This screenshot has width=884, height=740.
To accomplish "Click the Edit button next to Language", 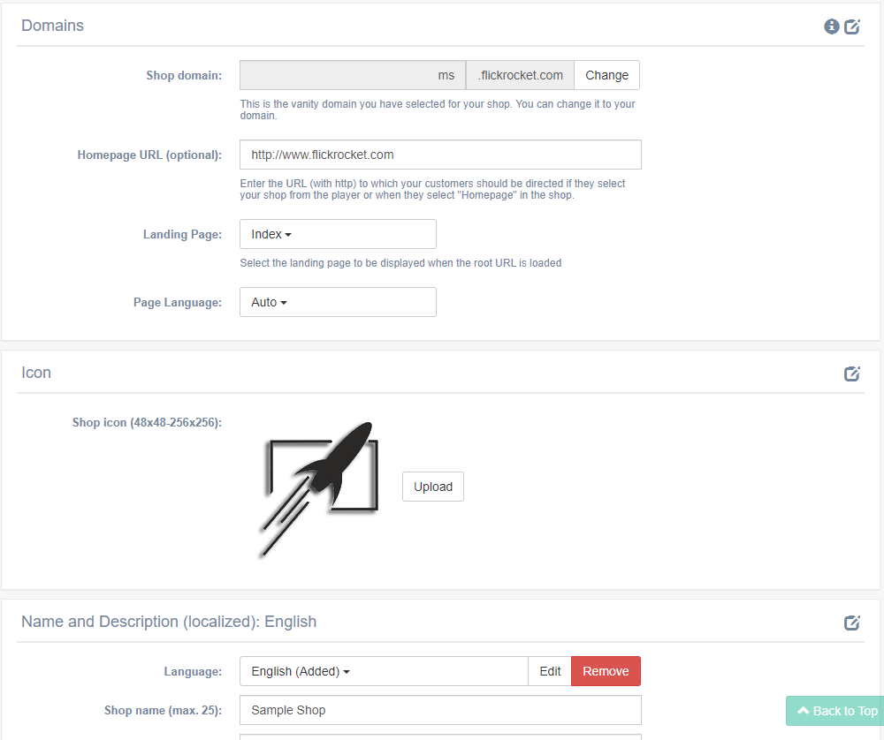I will pos(550,671).
